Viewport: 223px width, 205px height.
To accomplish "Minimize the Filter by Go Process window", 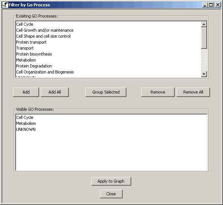I will pyautogui.click(x=205, y=5).
